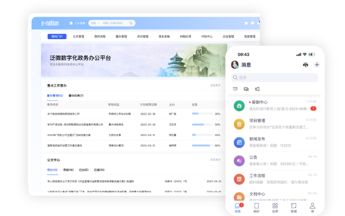The width and height of the screenshot is (345, 216).
Task: Tap the 项目管理 message title
Action: pyautogui.click(x=257, y=120)
